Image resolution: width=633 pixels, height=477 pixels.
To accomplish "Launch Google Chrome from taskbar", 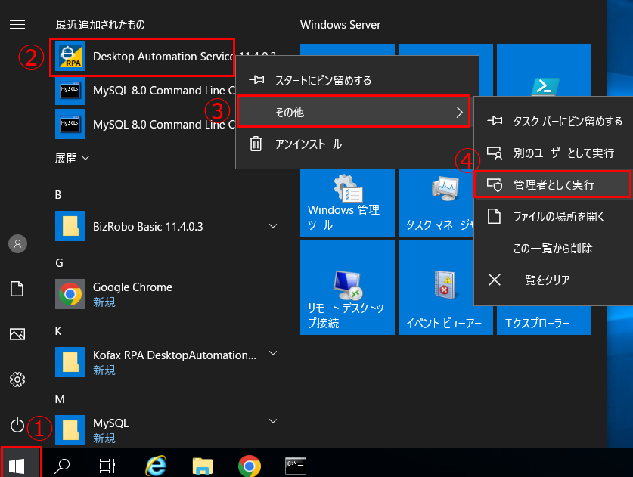I will (250, 466).
